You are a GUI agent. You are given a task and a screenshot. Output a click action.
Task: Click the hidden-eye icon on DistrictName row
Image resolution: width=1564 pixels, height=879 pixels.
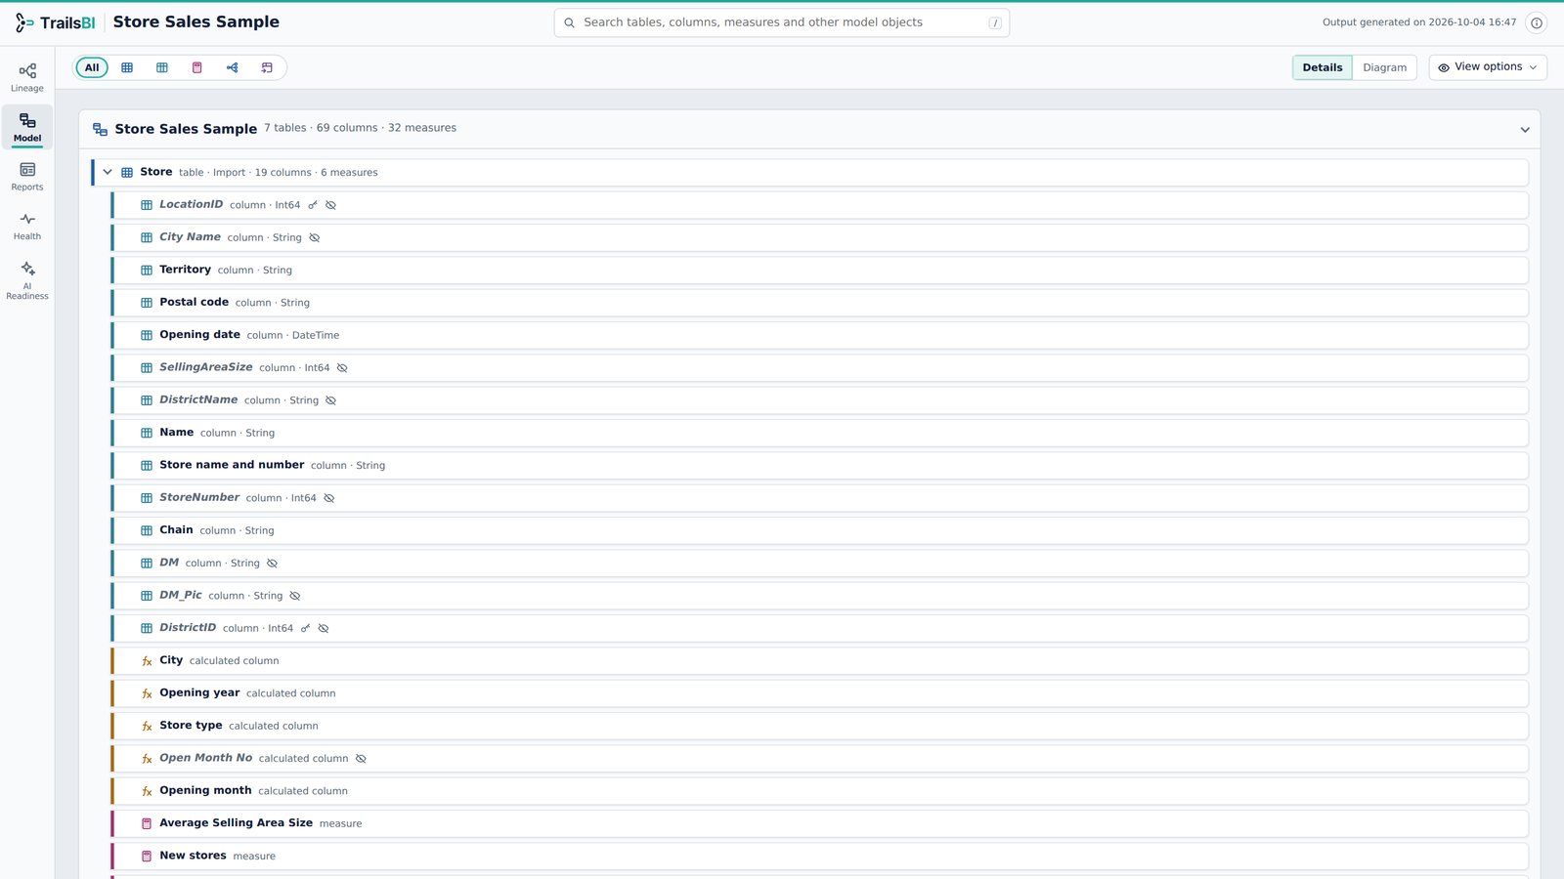point(331,400)
